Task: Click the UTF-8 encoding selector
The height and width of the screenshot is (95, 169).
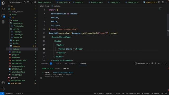Action: (118, 93)
